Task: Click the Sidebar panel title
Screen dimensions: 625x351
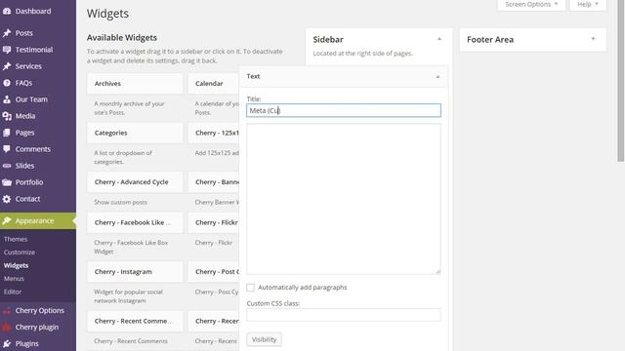Action: 328,39
